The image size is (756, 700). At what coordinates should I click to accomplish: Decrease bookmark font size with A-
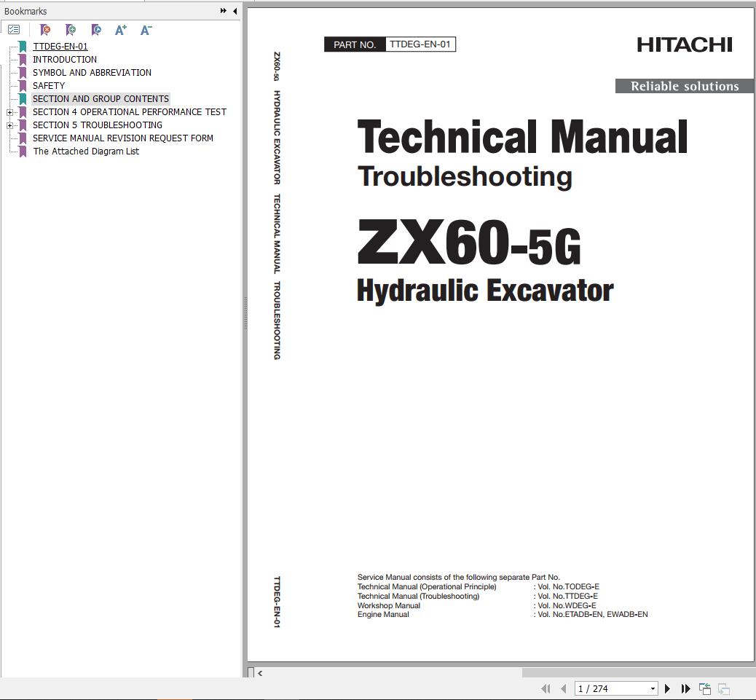tap(146, 30)
